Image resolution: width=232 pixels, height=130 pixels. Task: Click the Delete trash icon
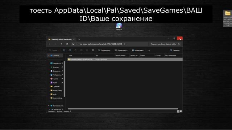[x=93, y=50]
